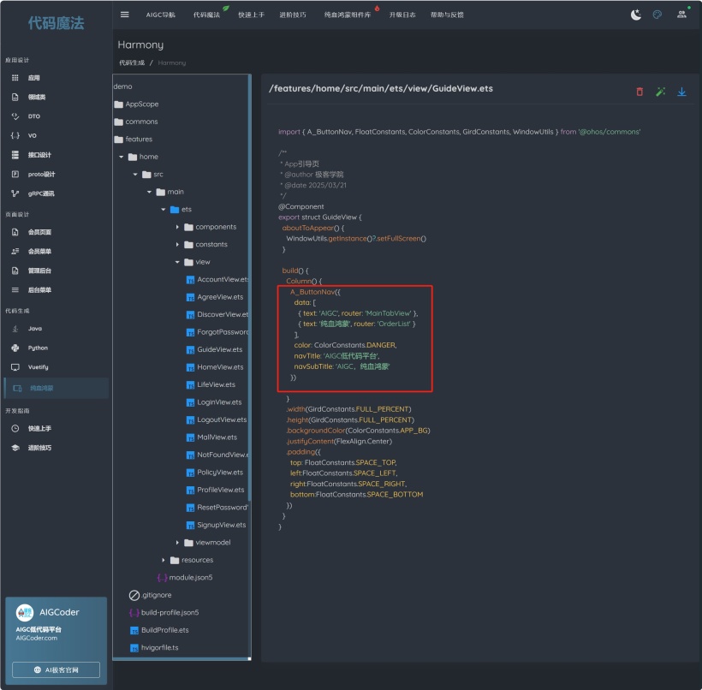Select the gRPC通讯 sidebar item
The image size is (702, 690).
[40, 193]
